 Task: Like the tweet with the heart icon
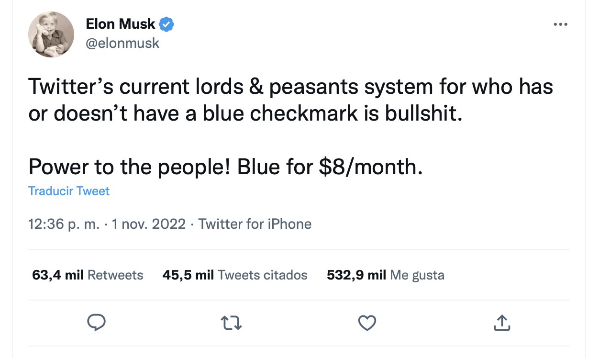367,323
